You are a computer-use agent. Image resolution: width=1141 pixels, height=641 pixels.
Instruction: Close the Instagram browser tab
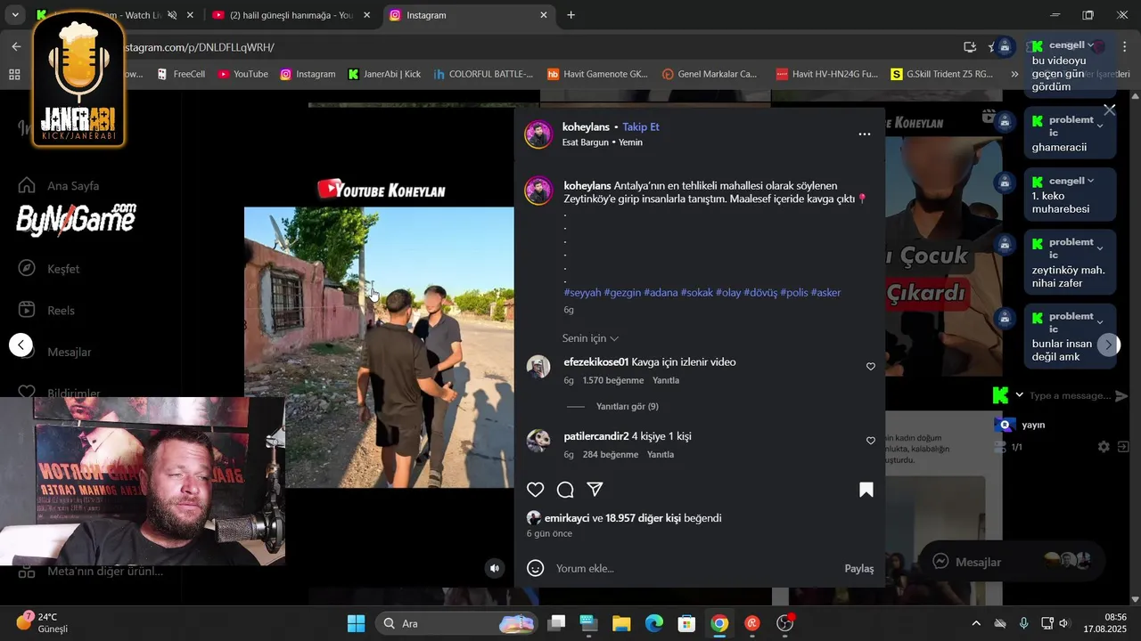tap(544, 15)
